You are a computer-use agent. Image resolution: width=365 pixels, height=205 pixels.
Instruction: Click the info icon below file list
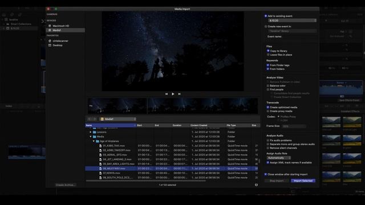point(256,184)
